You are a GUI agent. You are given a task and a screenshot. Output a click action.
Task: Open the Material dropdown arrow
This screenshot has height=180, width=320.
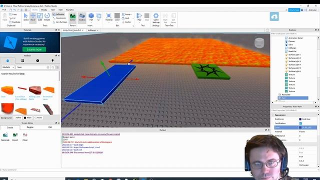coord(109,22)
